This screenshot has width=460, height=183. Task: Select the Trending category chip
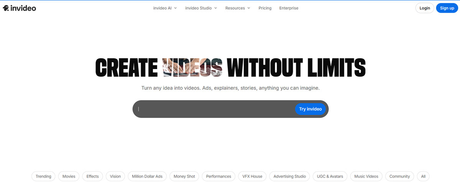(x=43, y=176)
